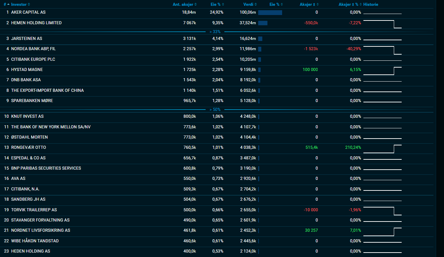
Task: Click -550,0k share change value
Action: pyautogui.click(x=311, y=23)
